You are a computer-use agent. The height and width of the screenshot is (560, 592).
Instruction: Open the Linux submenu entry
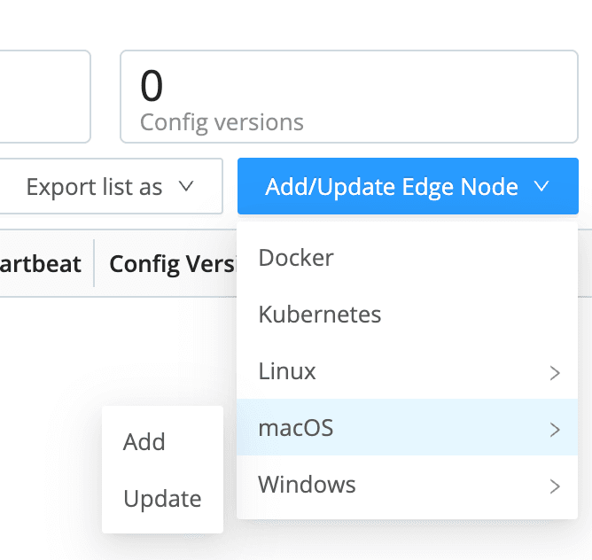click(287, 371)
